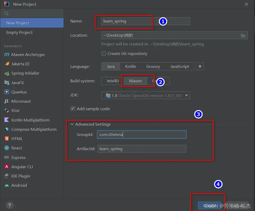
Task: Click the GroupId text field
Action: click(142, 135)
